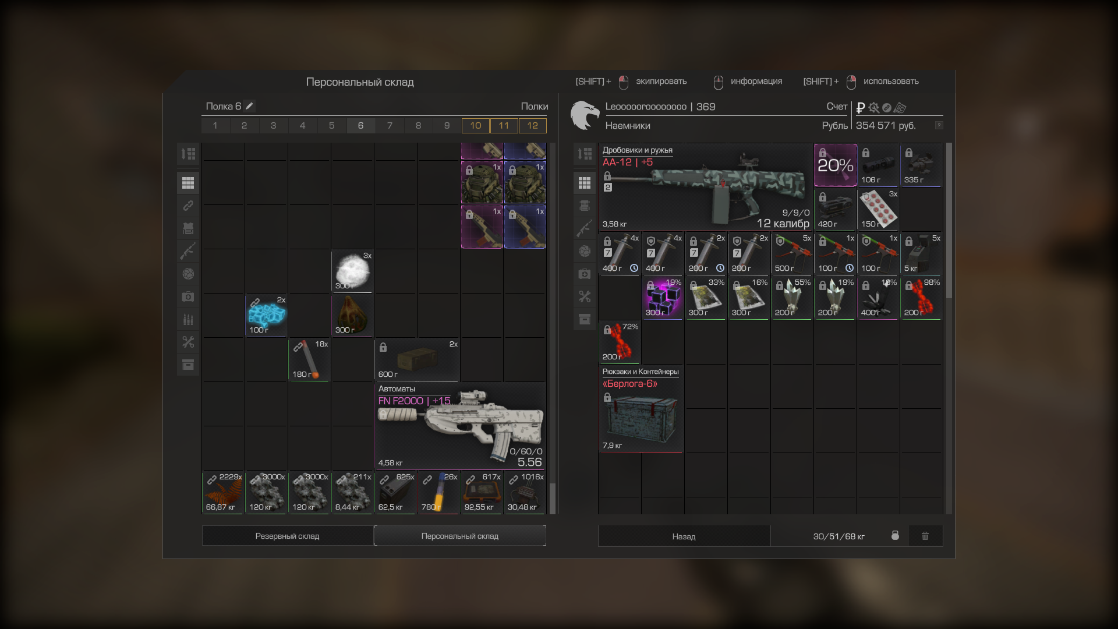The height and width of the screenshot is (629, 1118).
Task: Click the character inventory scrollbar
Action: click(x=949, y=221)
